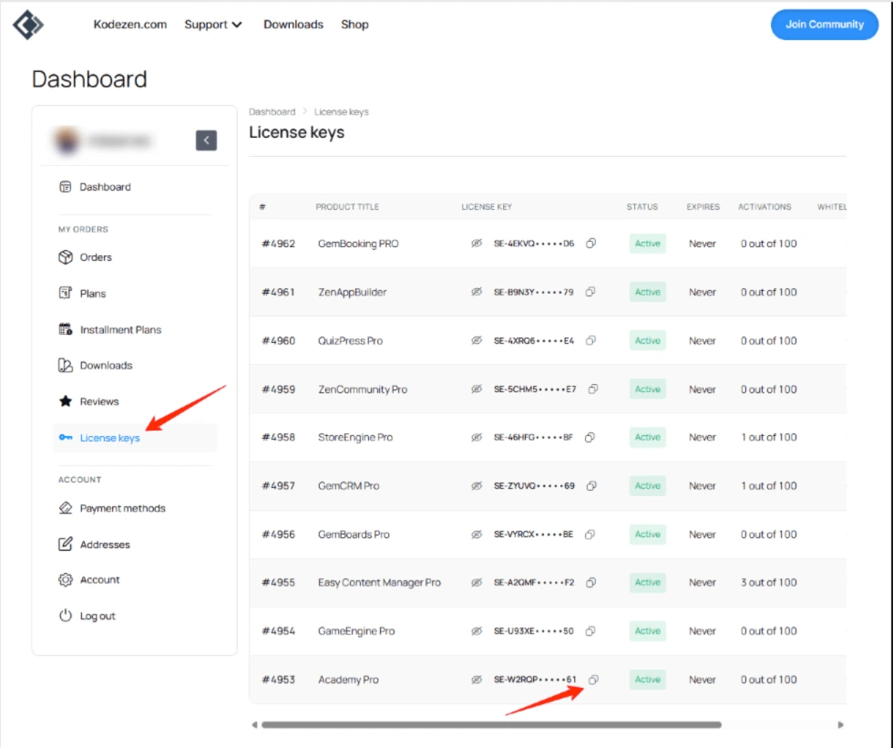The image size is (893, 748).
Task: Reveal the StoreEngine Pro license key
Action: coord(477,437)
